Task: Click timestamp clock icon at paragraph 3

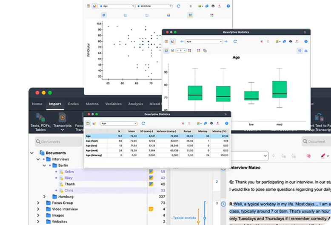Action: 223,204
